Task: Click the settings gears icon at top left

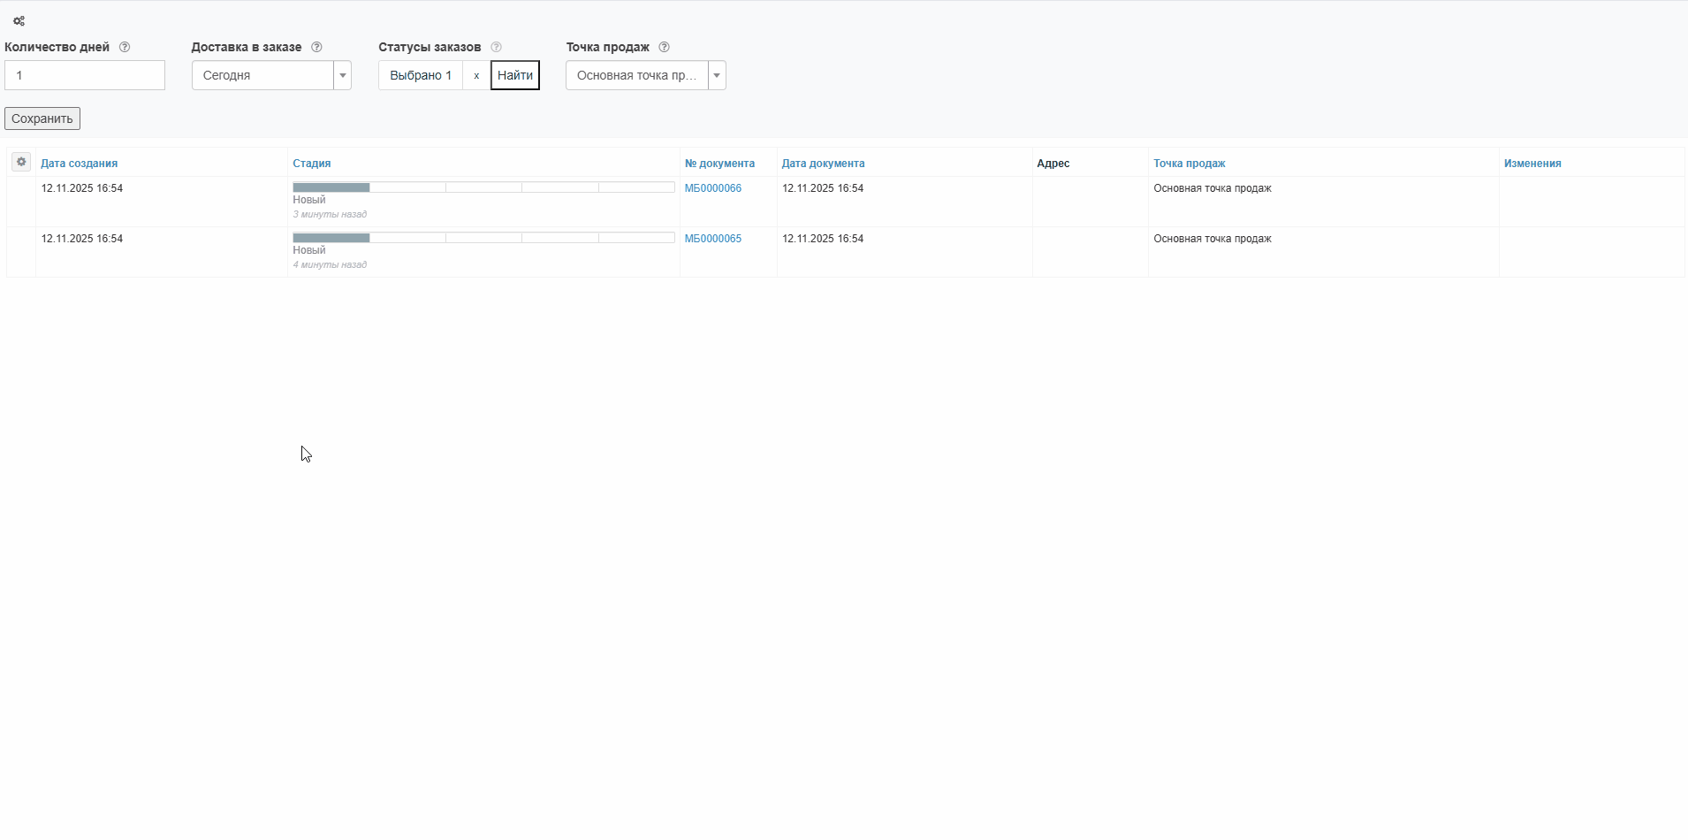Action: 19,21
